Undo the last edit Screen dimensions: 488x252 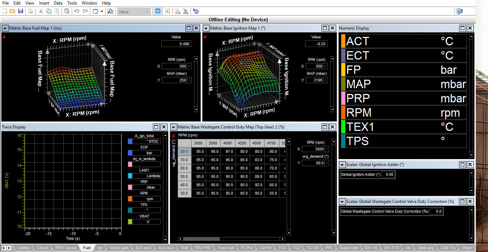[x=77, y=11]
